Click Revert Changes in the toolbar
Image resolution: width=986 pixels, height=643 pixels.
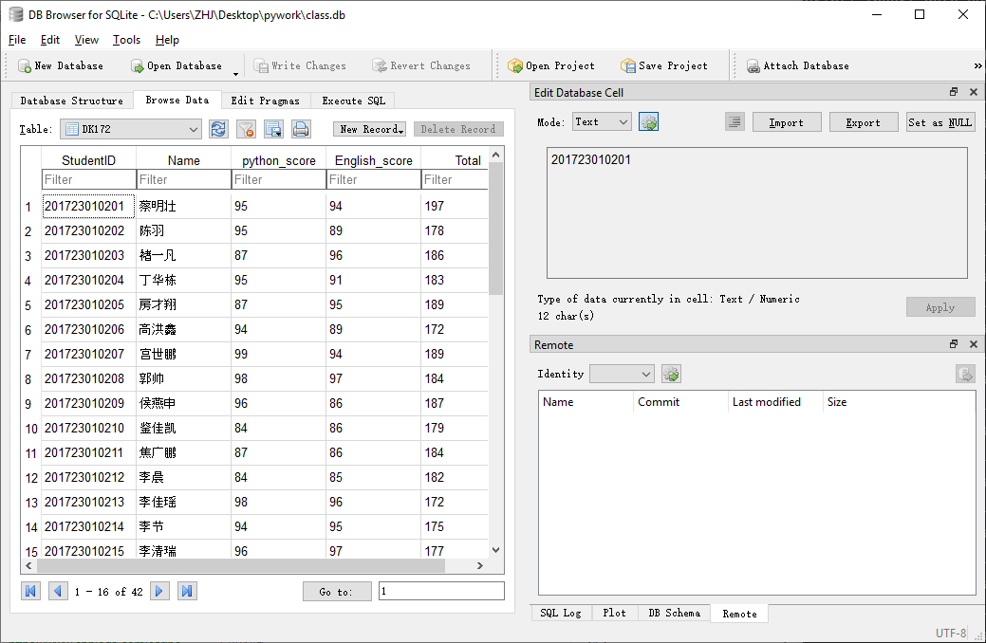pos(421,66)
